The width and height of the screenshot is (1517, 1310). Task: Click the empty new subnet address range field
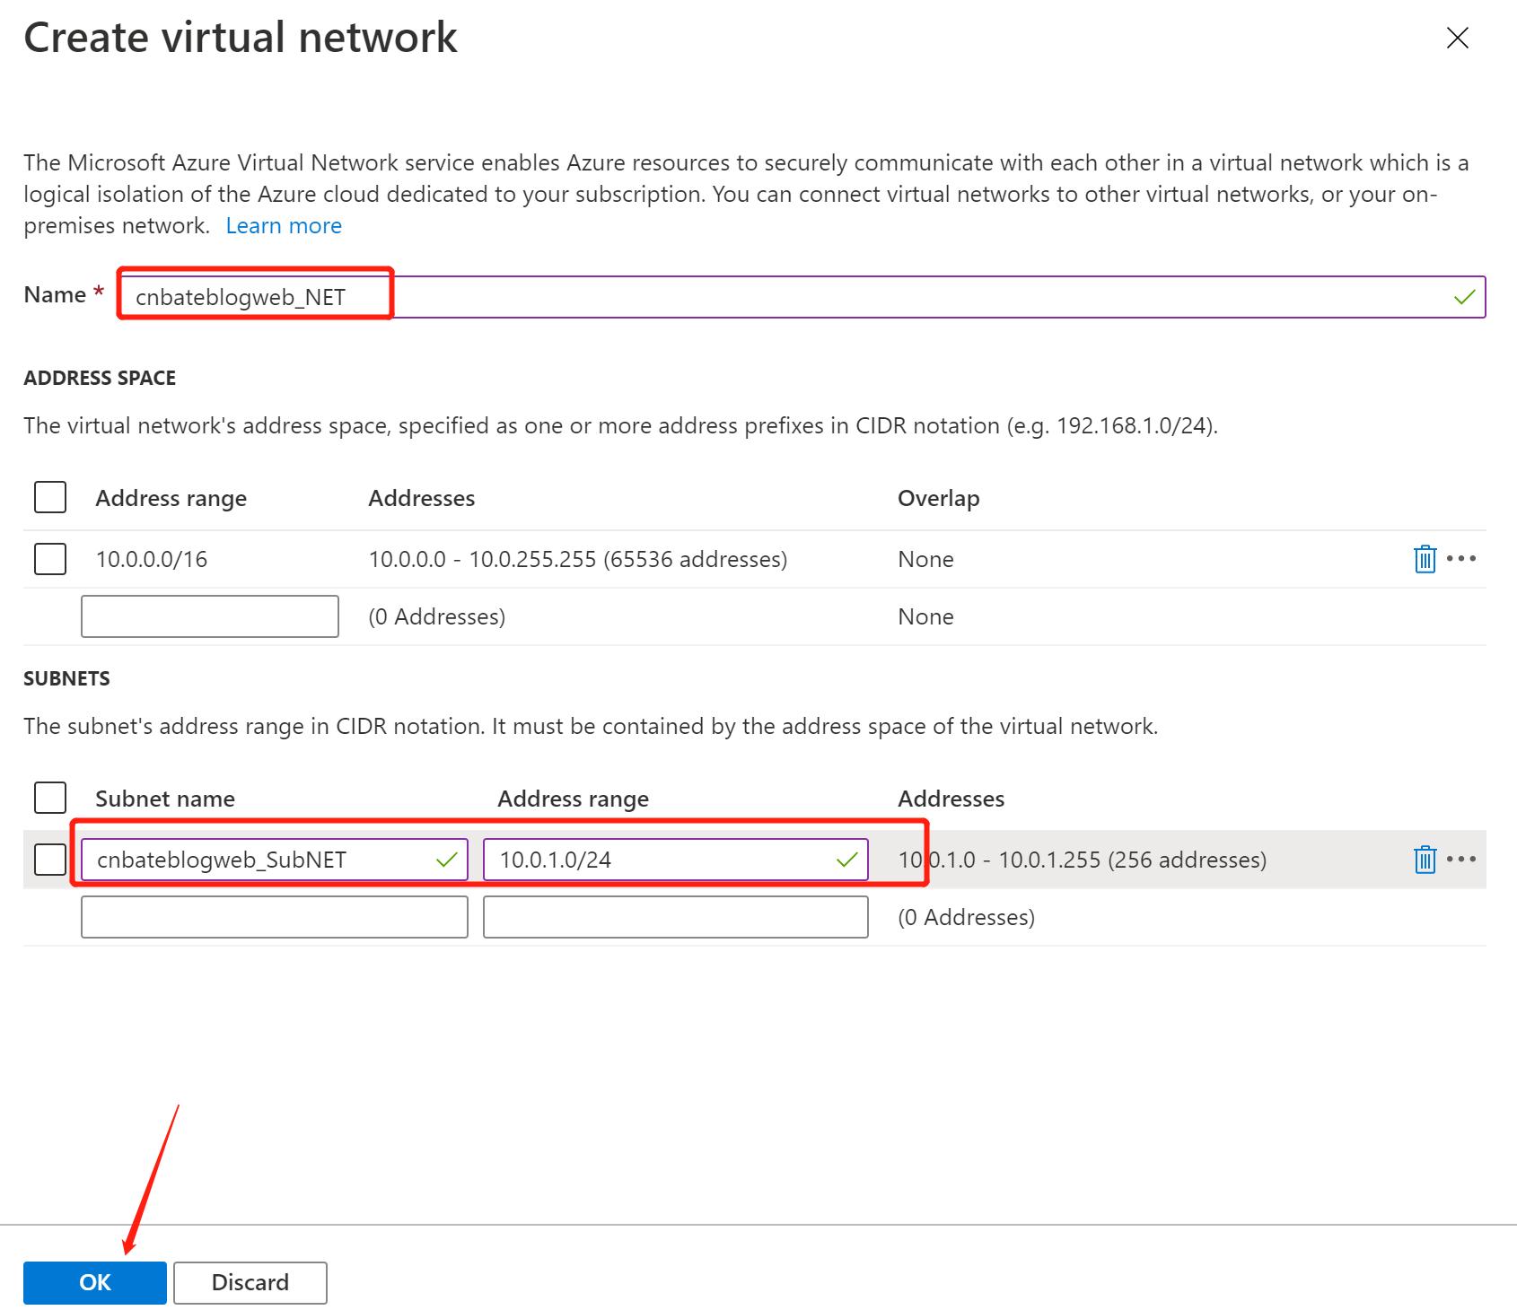tap(675, 916)
